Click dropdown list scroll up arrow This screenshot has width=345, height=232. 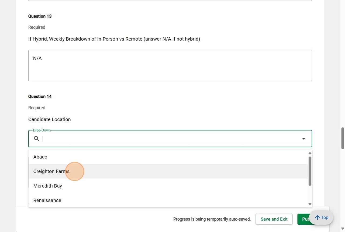coord(310,153)
